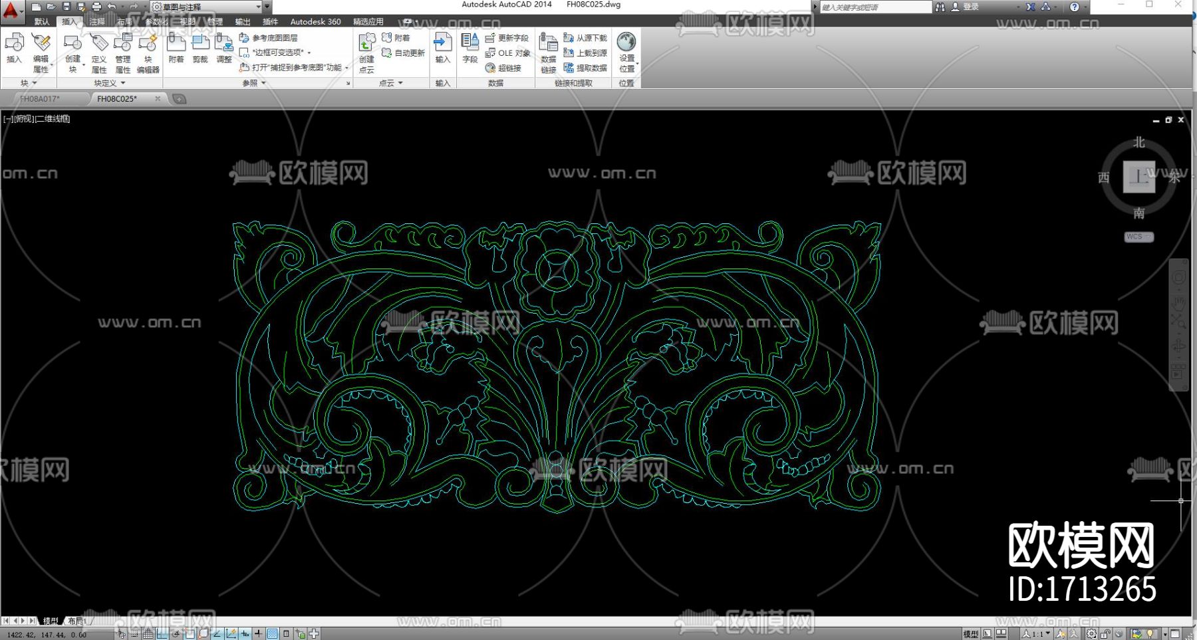This screenshot has width=1197, height=640.
Task: Click the OLE 对象 button
Action: click(x=508, y=53)
